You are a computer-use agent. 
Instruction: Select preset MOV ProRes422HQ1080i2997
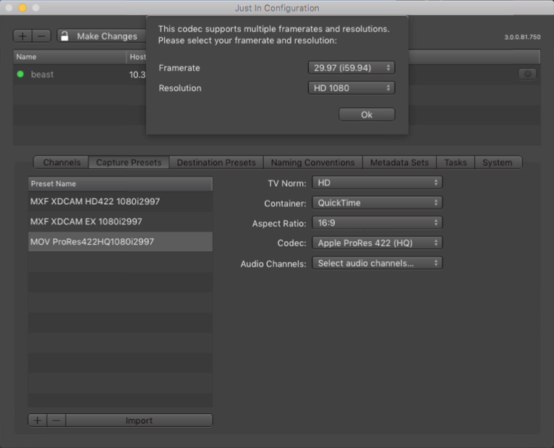pos(120,242)
